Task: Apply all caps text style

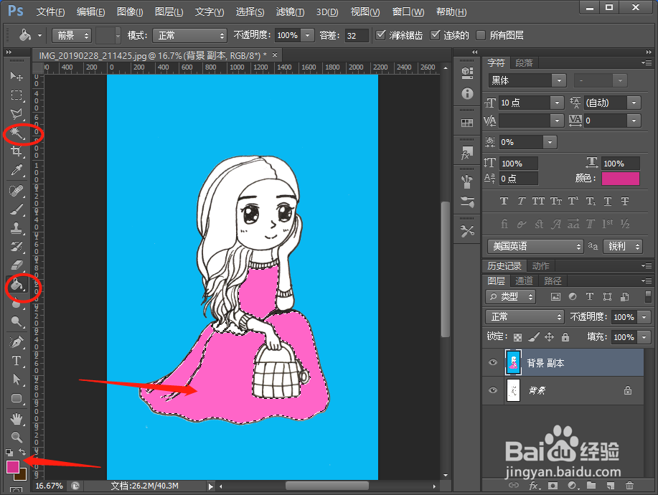Action: [538, 202]
